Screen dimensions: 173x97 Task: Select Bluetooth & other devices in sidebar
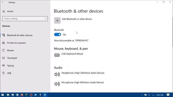[x=20, y=35]
